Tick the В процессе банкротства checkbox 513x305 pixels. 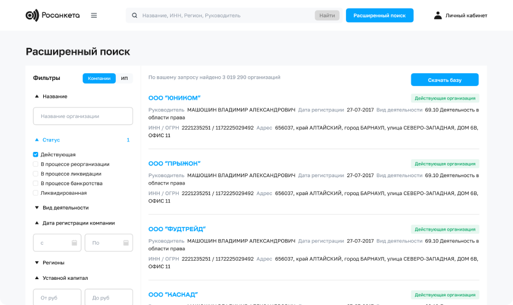pos(36,183)
